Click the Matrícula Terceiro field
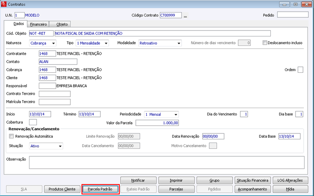The height and width of the screenshot is (196, 314). tap(55, 102)
